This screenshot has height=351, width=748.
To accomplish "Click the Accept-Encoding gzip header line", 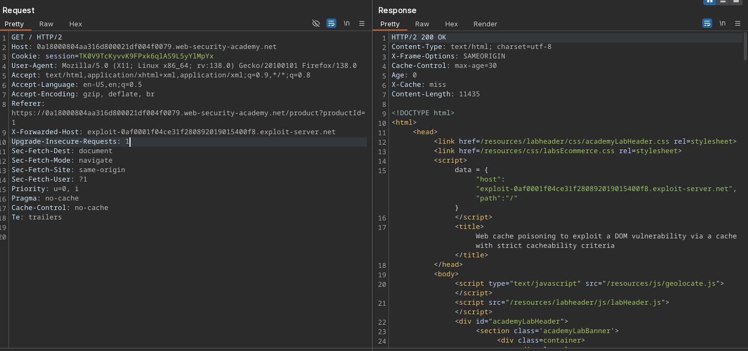I will 83,94.
